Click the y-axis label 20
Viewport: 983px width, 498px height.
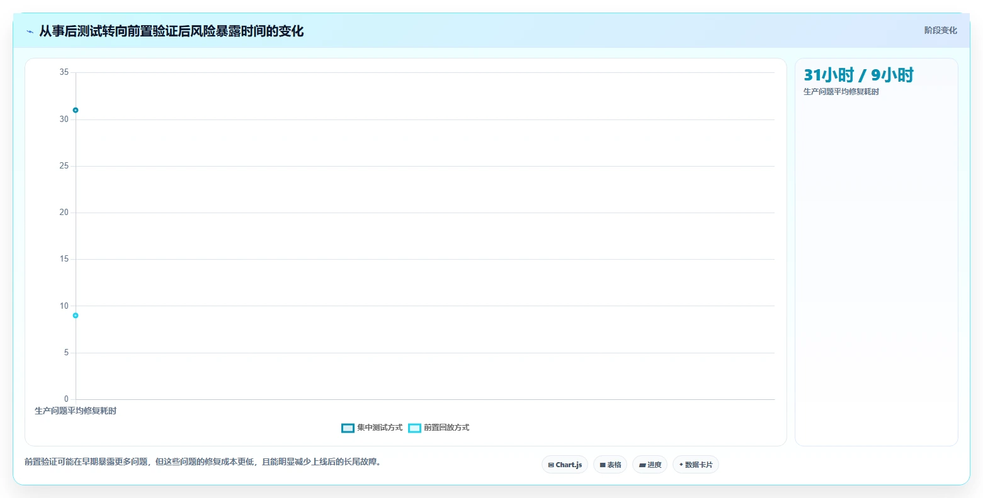click(64, 213)
